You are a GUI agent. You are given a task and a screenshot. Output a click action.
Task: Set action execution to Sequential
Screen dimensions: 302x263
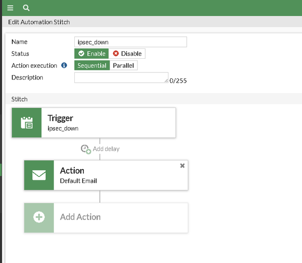tap(92, 66)
